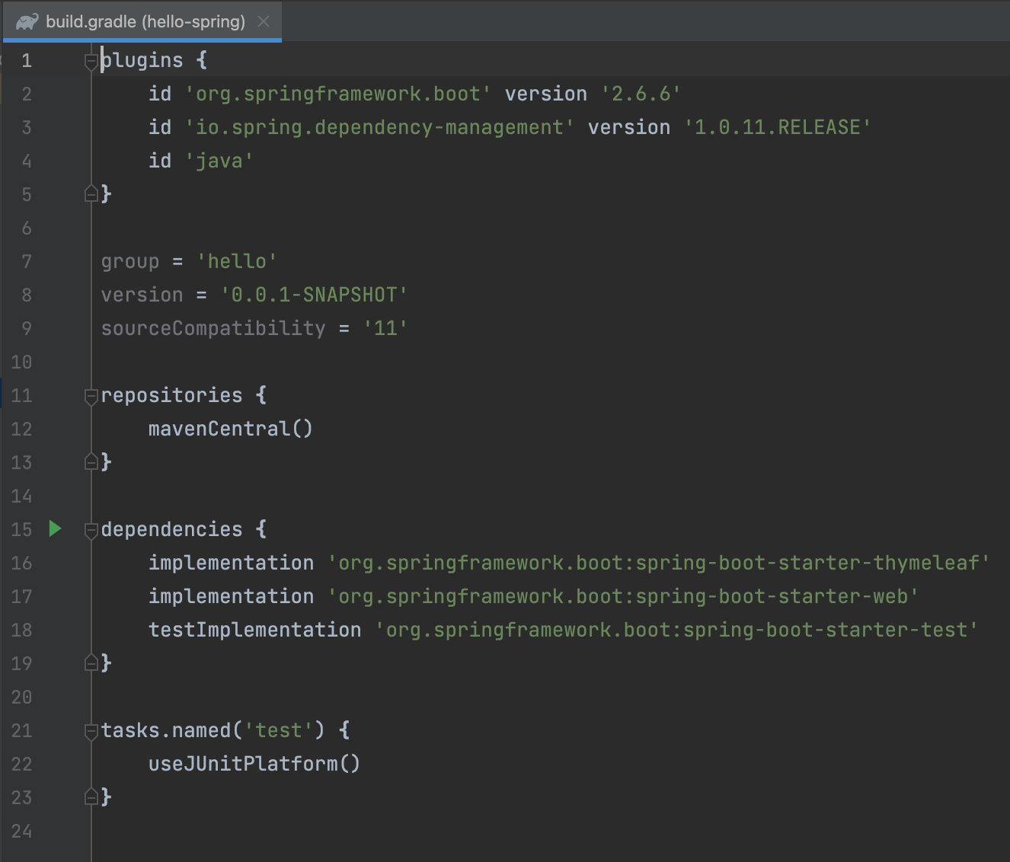Collapse the repositories block fold marker
This screenshot has width=1010, height=862.
(91, 395)
